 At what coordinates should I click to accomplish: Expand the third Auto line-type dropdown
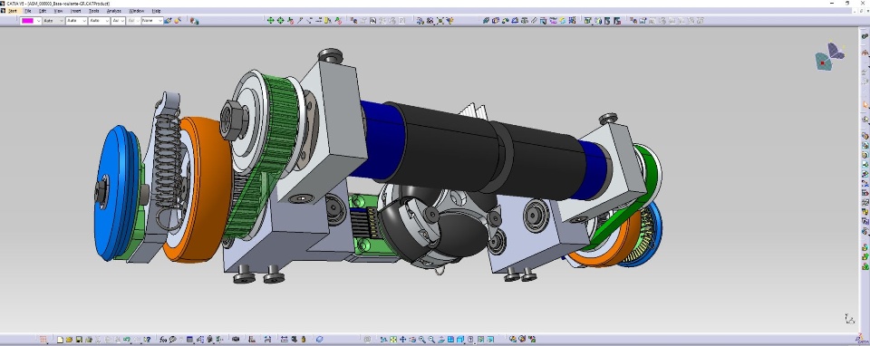99,21
